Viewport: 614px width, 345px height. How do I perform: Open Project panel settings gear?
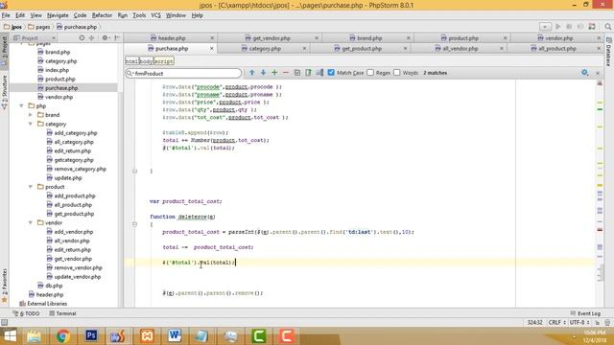pyautogui.click(x=105, y=38)
